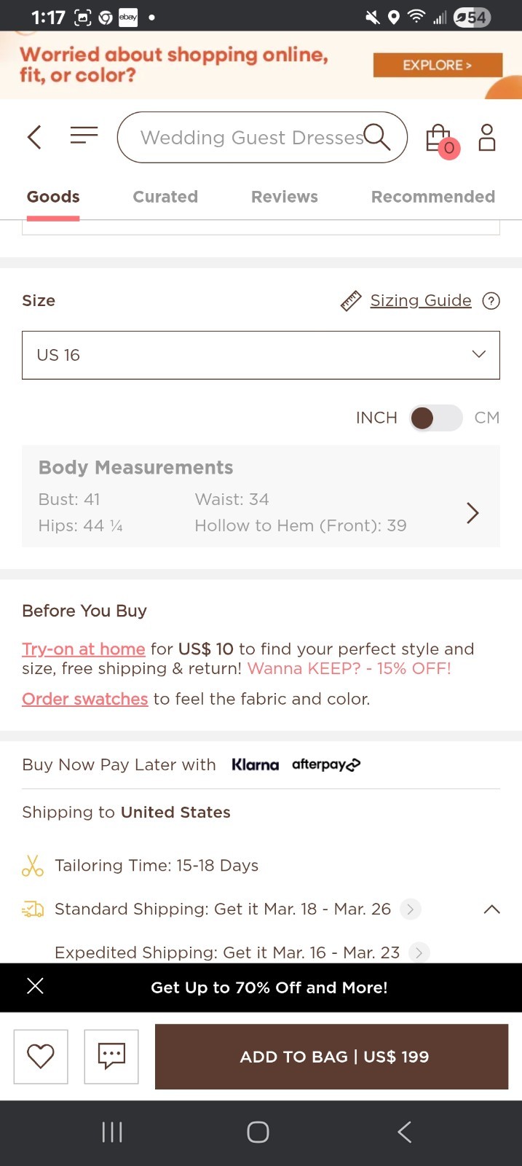Open the chat message icon
Screen dimensions: 522x1166
(x=111, y=1056)
